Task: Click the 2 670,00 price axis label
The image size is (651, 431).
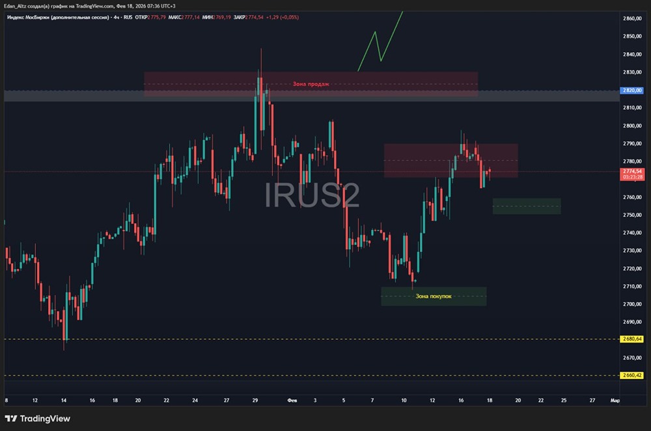Action: (632, 357)
